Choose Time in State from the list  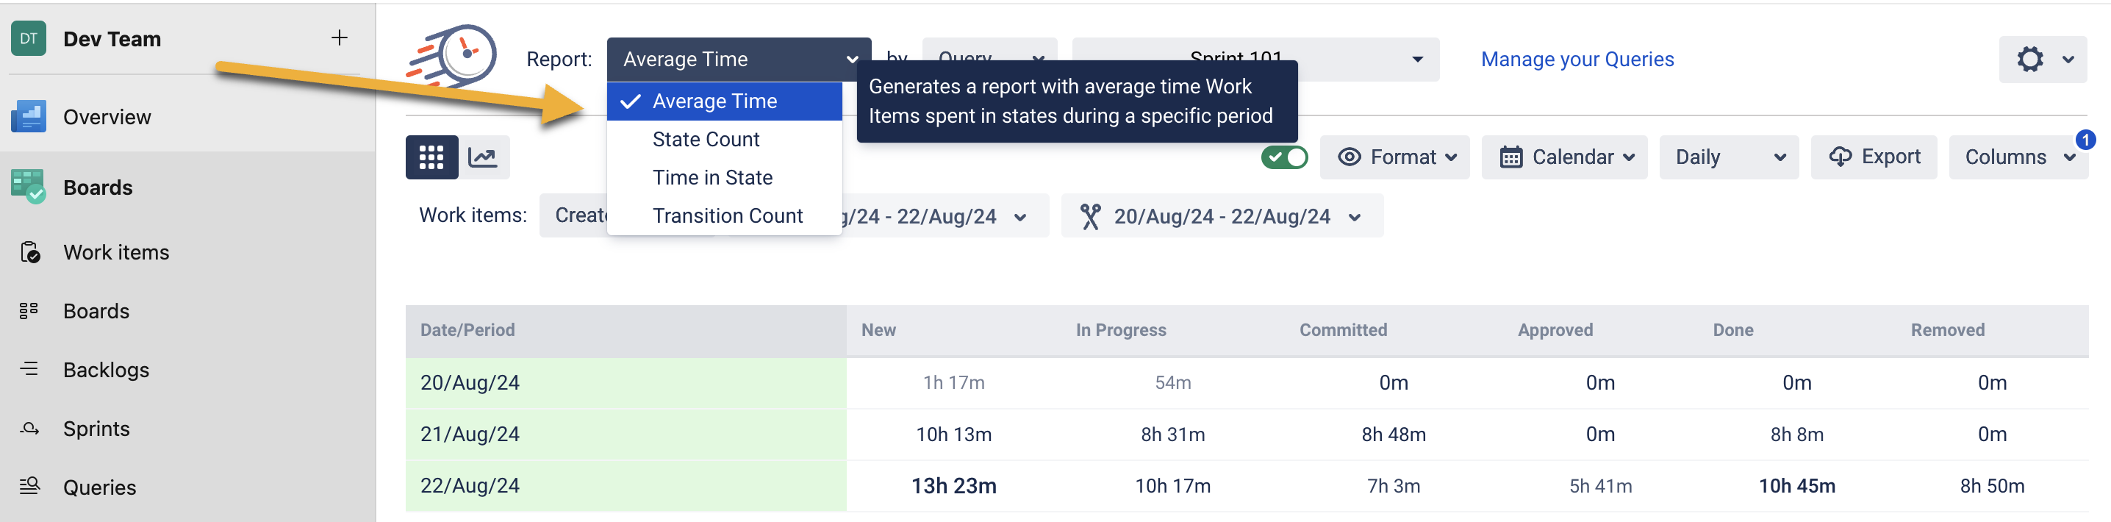point(712,178)
